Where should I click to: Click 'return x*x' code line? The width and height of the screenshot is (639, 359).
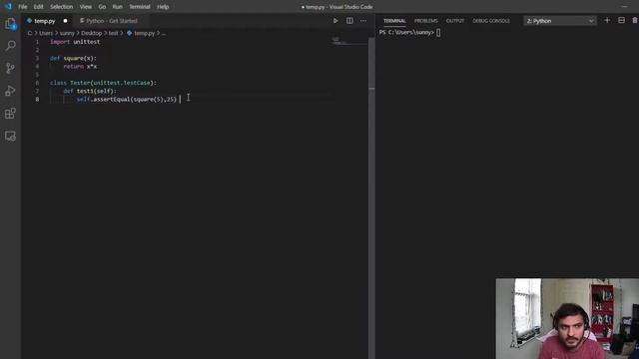(x=80, y=67)
